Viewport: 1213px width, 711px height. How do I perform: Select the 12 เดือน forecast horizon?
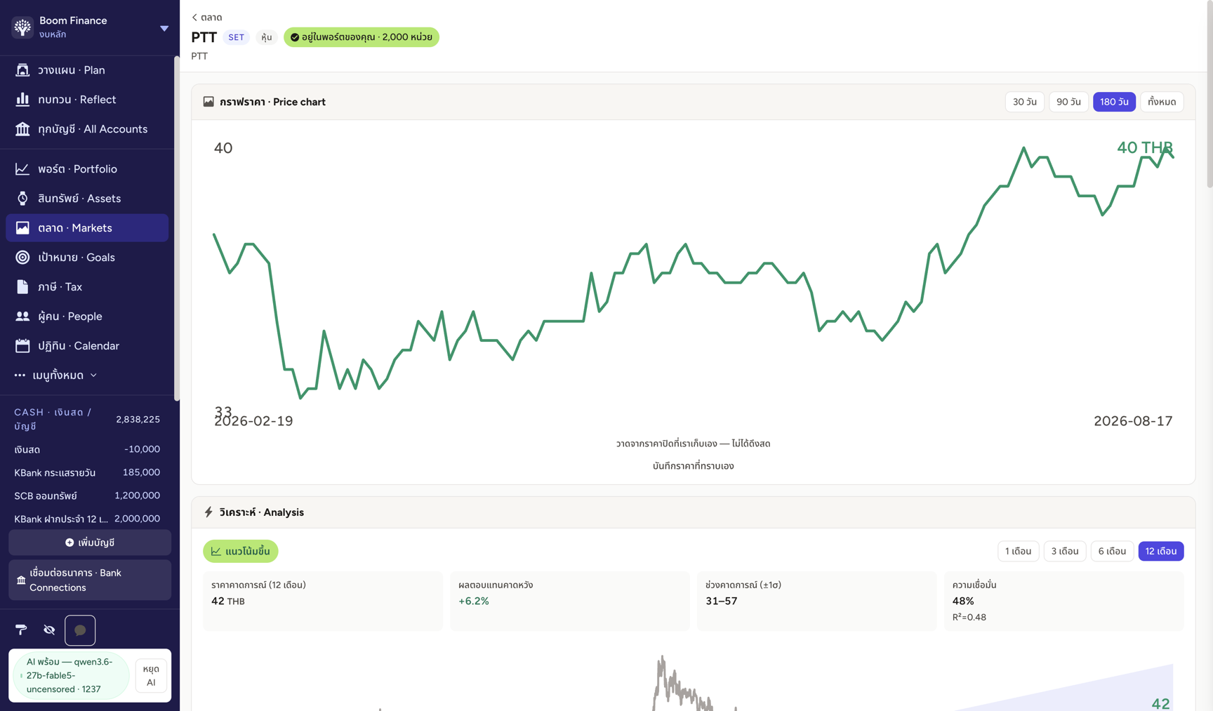coord(1161,551)
